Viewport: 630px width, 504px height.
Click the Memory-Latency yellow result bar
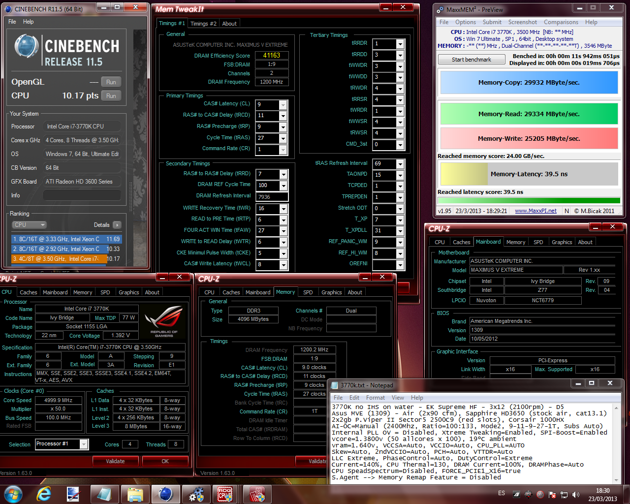529,174
